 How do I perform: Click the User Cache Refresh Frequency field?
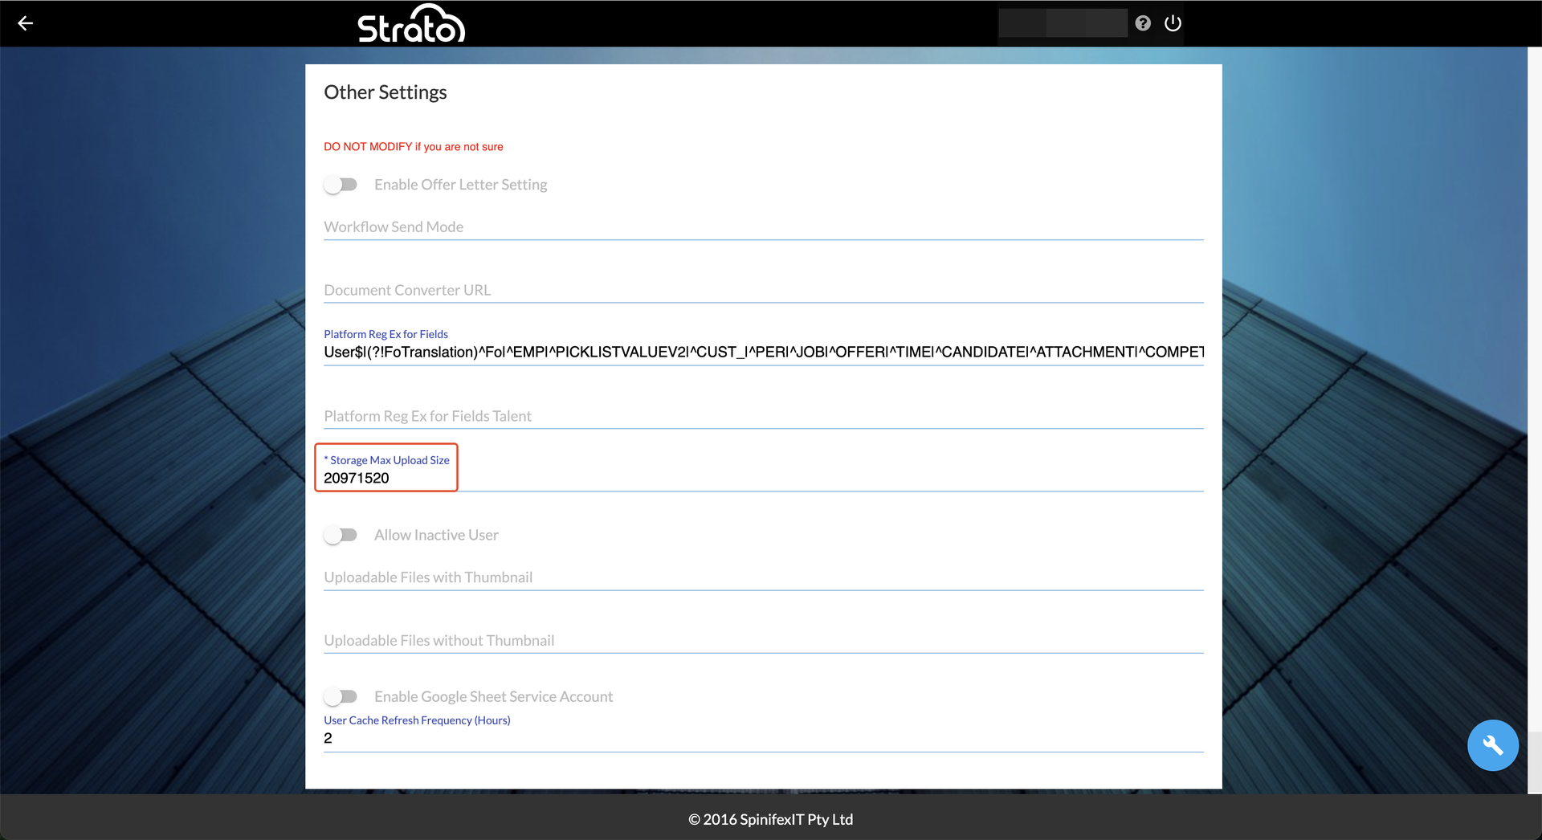coord(763,738)
